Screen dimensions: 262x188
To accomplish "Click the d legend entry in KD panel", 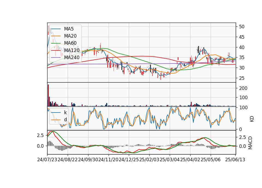I will coord(65,120).
